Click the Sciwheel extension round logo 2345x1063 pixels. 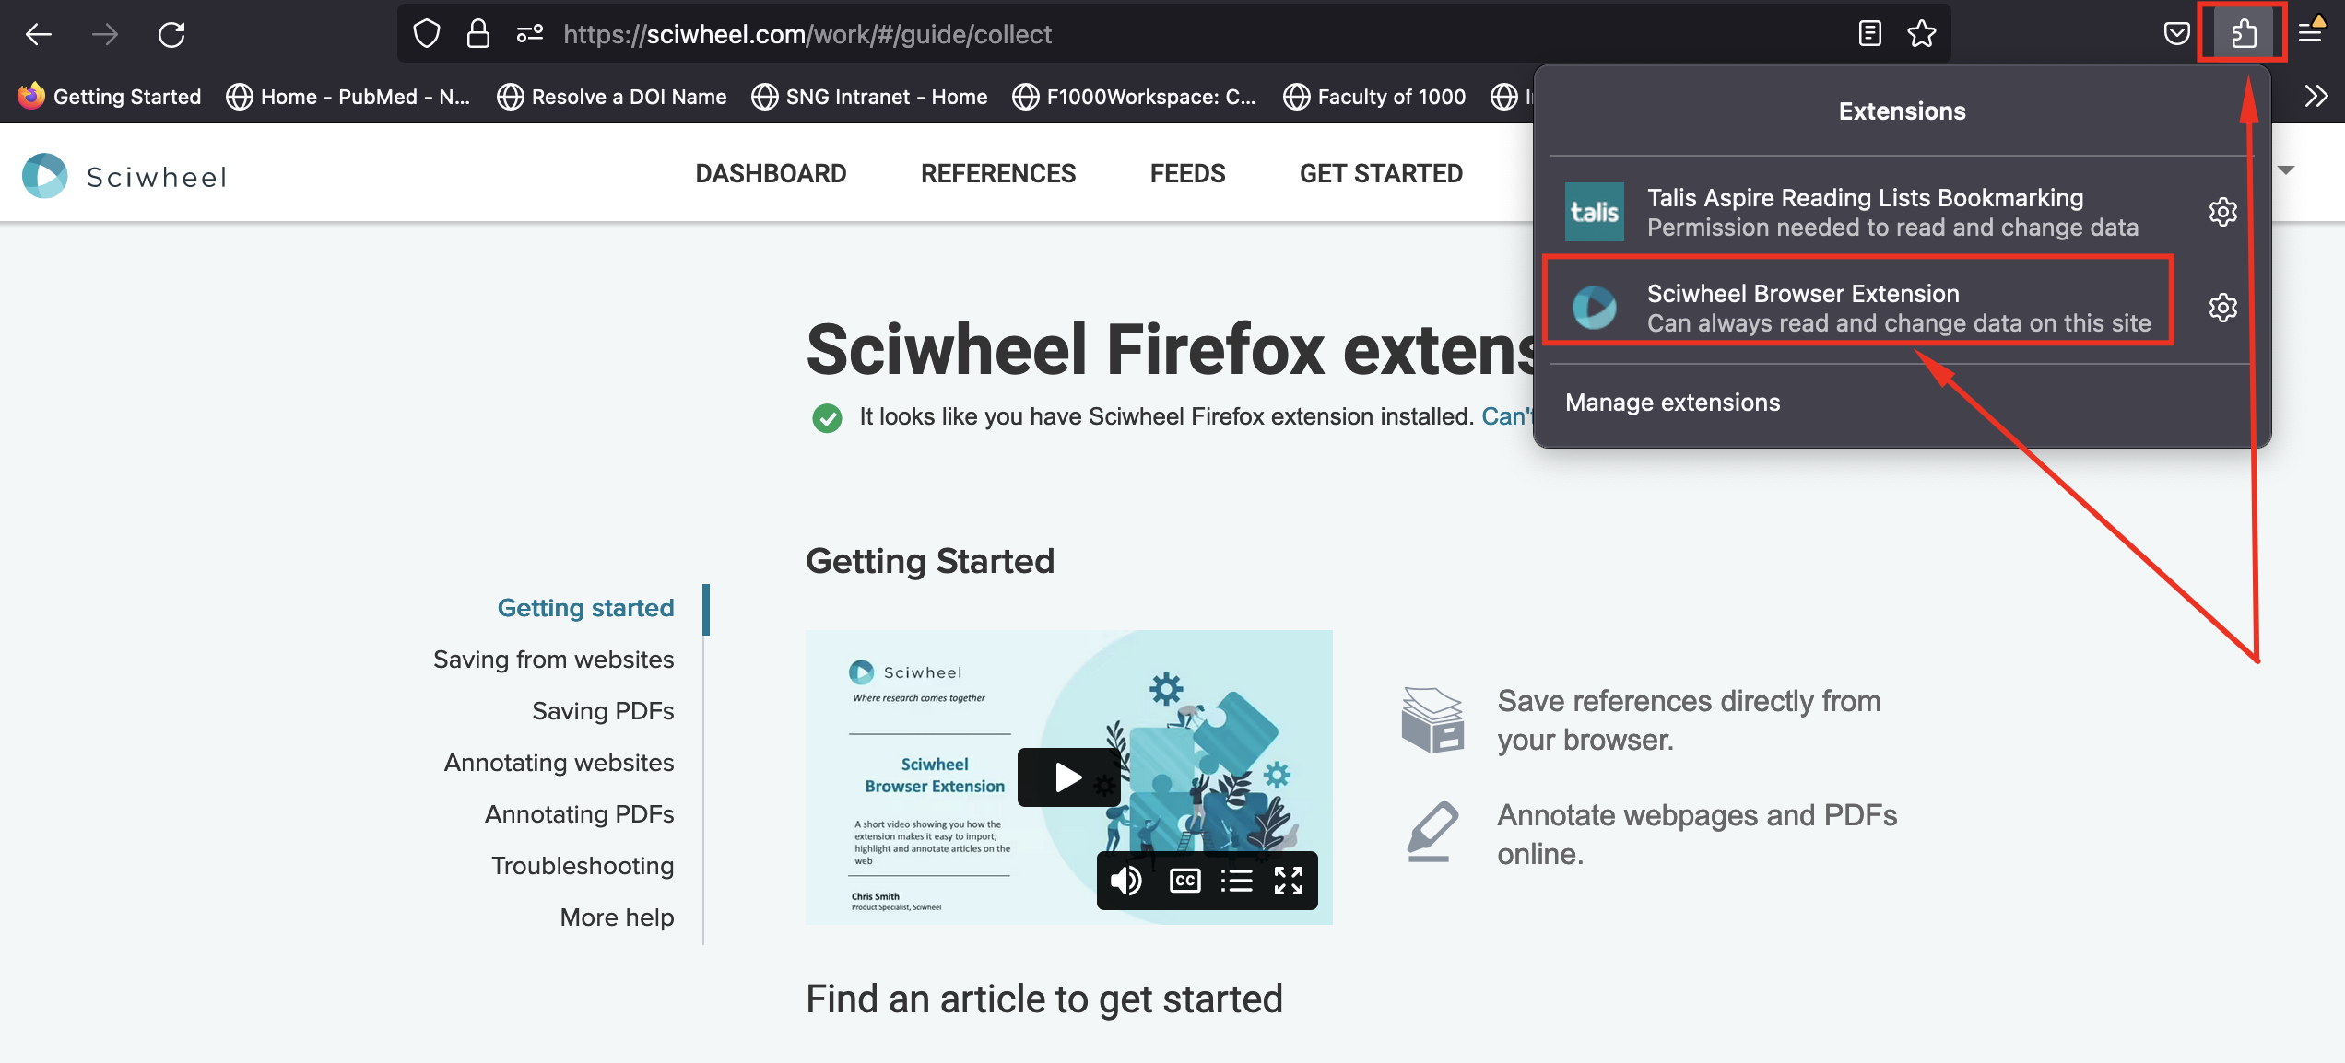point(1594,308)
